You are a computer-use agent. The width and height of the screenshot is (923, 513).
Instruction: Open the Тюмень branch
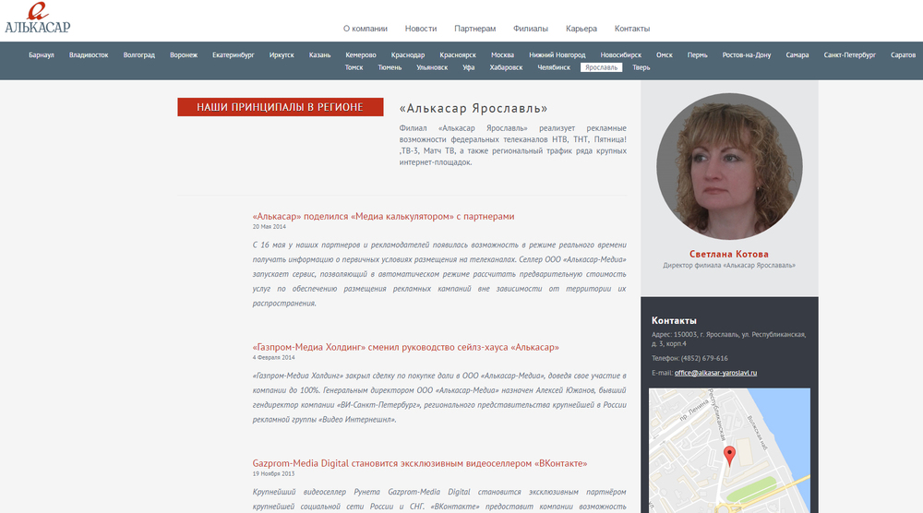click(390, 67)
